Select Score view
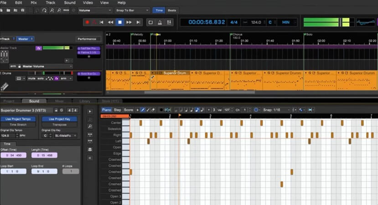 pos(129,110)
